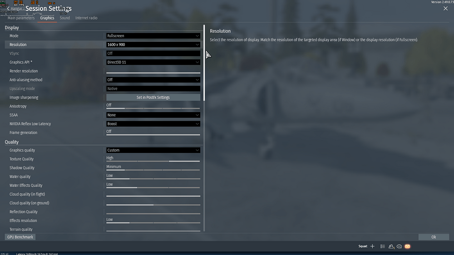This screenshot has height=255, width=454.
Task: Click the Quality section heading
Action: (12, 142)
